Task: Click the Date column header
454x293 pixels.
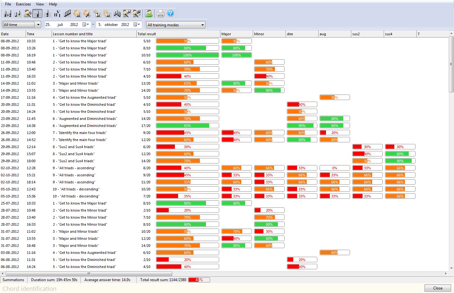Action: [x=5, y=34]
